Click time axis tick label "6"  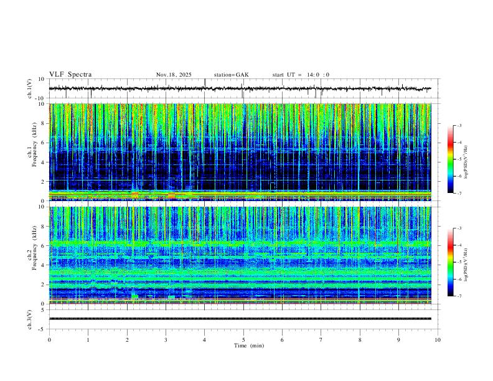[x=282, y=340]
